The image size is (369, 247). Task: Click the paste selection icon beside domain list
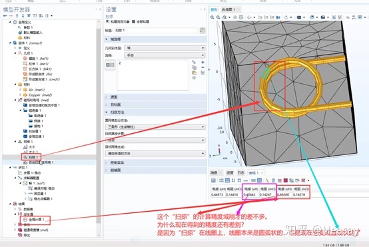[x=194, y=73]
